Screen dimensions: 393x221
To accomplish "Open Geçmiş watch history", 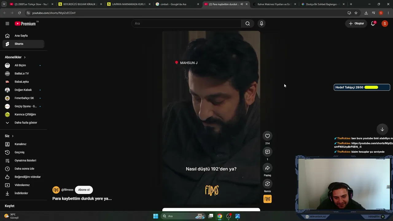I will click(x=23, y=152).
